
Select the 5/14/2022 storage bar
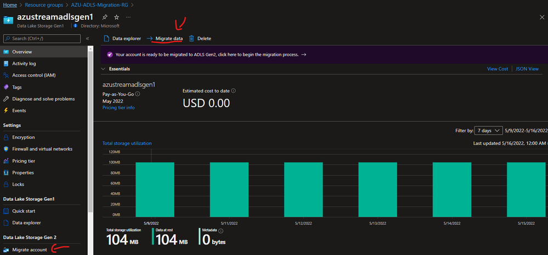click(452, 189)
